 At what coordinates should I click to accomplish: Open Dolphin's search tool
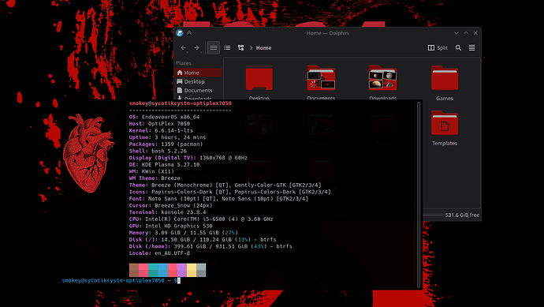[x=458, y=48]
